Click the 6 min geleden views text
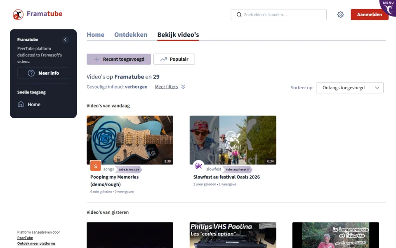The image size is (396, 248). click(112, 192)
